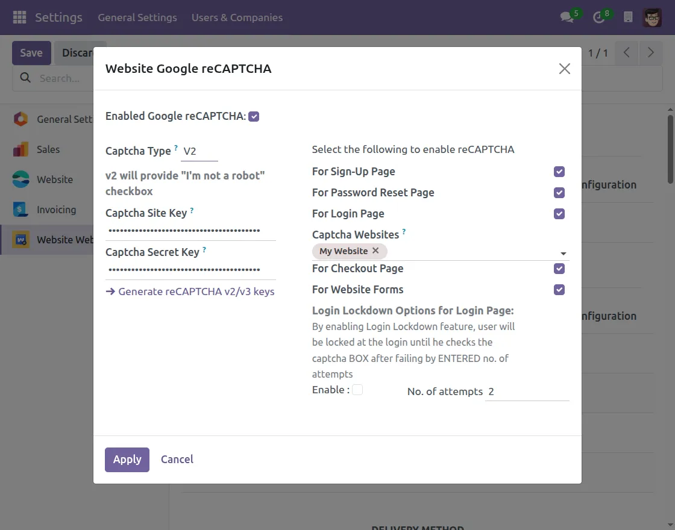The height and width of the screenshot is (530, 675).
Task: Click the No. of attempts field
Action: [x=527, y=392]
